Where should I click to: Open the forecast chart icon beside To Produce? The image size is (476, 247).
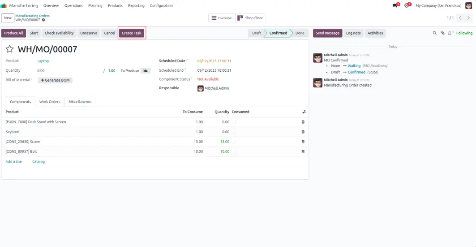coord(146,71)
